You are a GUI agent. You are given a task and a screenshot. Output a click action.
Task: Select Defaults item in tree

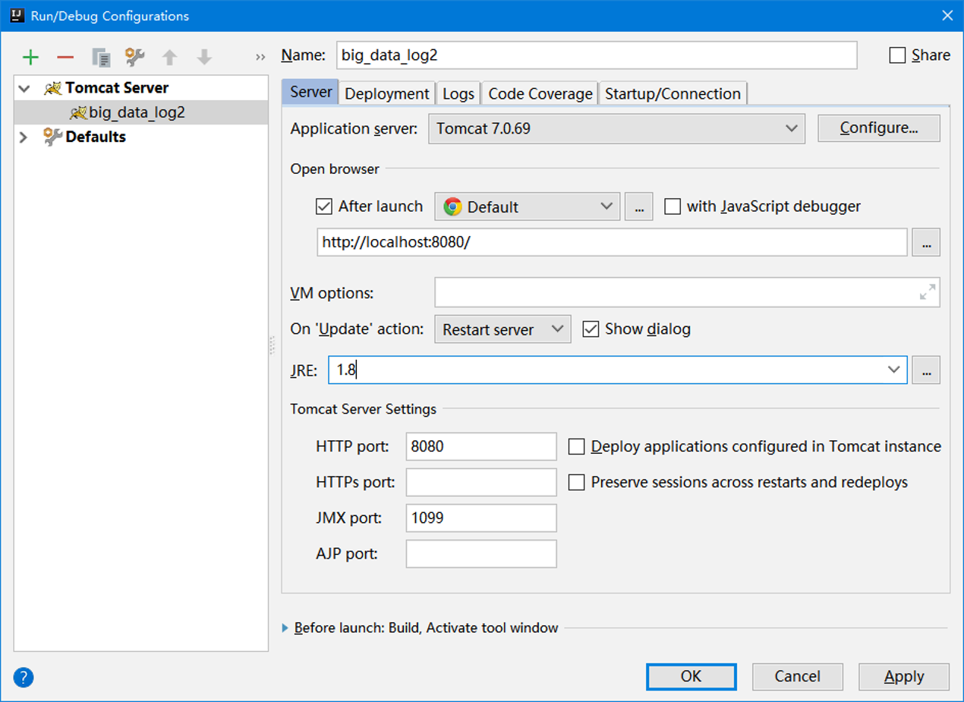point(96,137)
